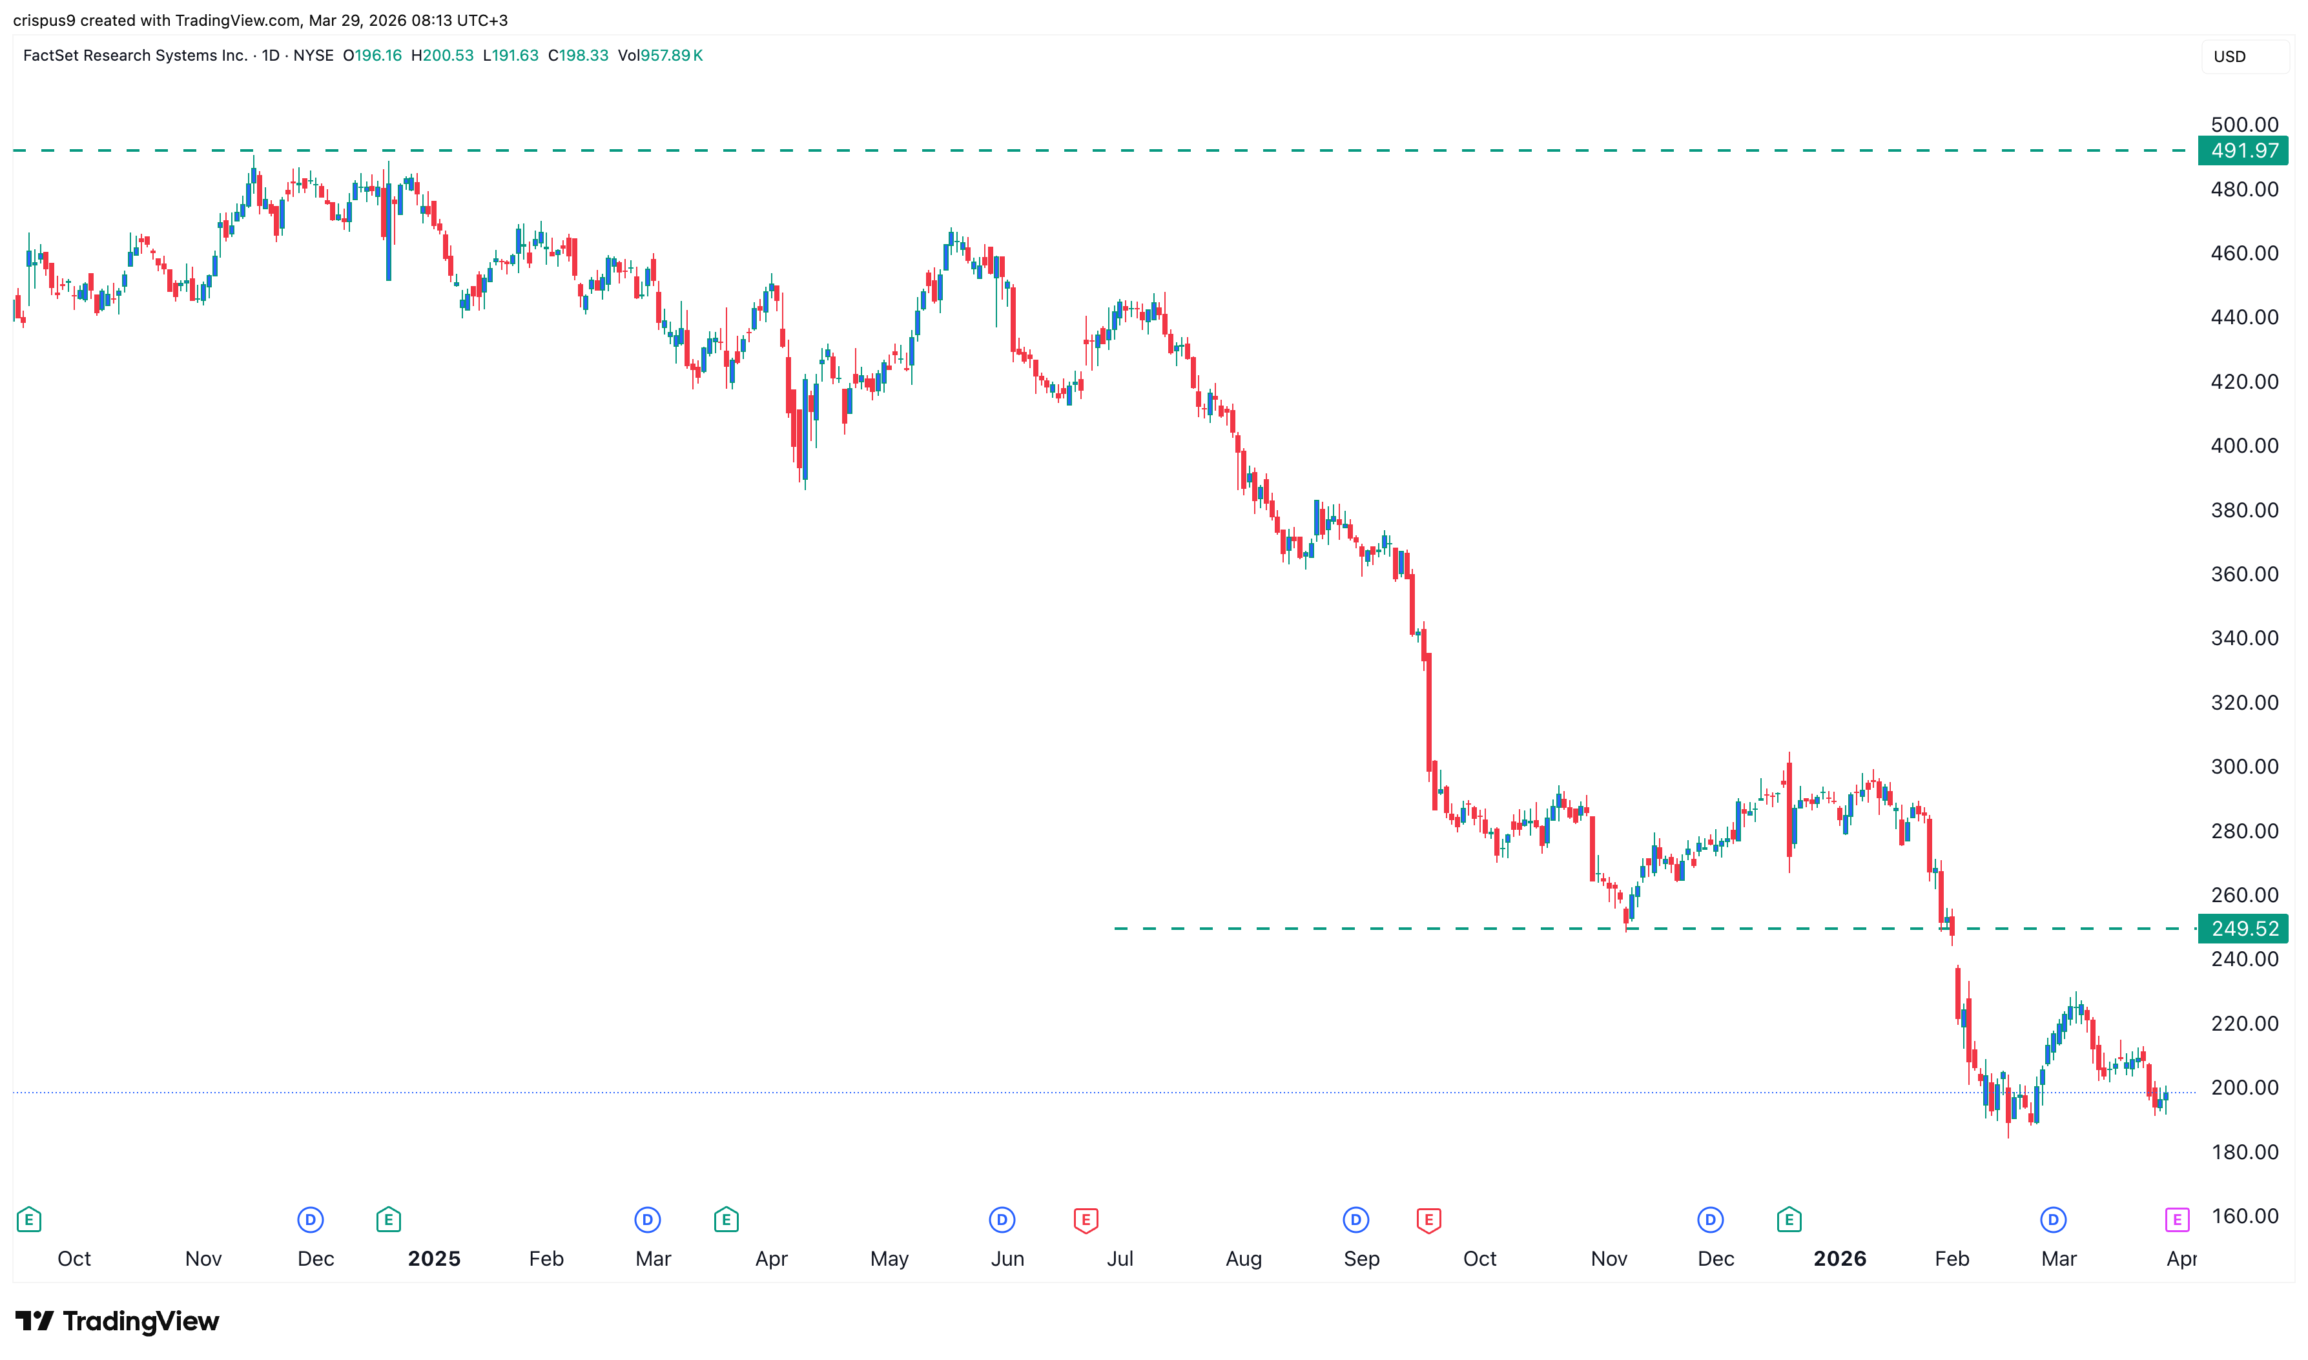The height and width of the screenshot is (1360, 2308).
Task: Click the dividend marker near December 2024
Action: pyautogui.click(x=310, y=1220)
